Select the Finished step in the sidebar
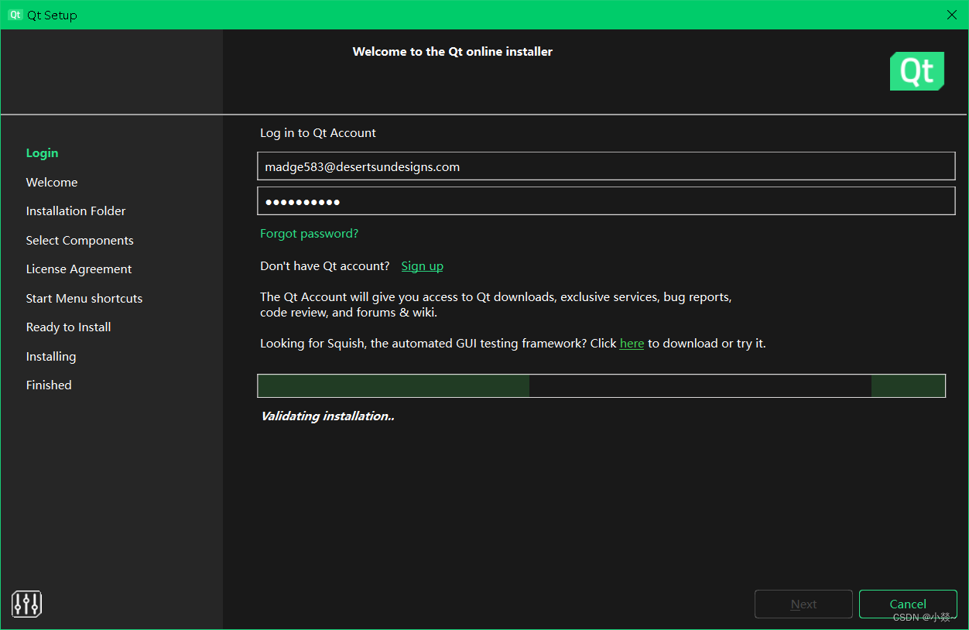969x630 pixels. 49,385
